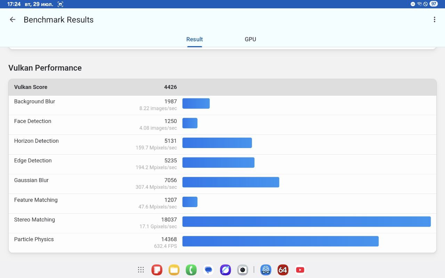The height and width of the screenshot is (278, 445).
Task: Tap the Wi-Fi status icon
Action: point(419,4)
